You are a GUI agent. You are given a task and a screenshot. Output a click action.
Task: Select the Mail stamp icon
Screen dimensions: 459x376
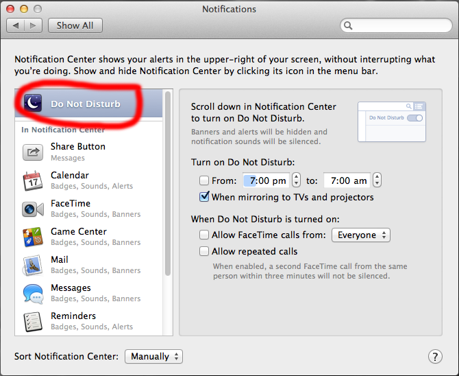coord(33,265)
